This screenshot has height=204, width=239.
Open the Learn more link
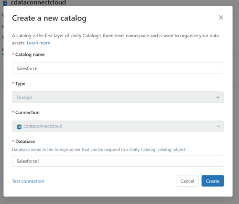tap(38, 43)
